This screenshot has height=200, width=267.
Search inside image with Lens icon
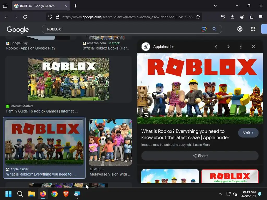146,115
